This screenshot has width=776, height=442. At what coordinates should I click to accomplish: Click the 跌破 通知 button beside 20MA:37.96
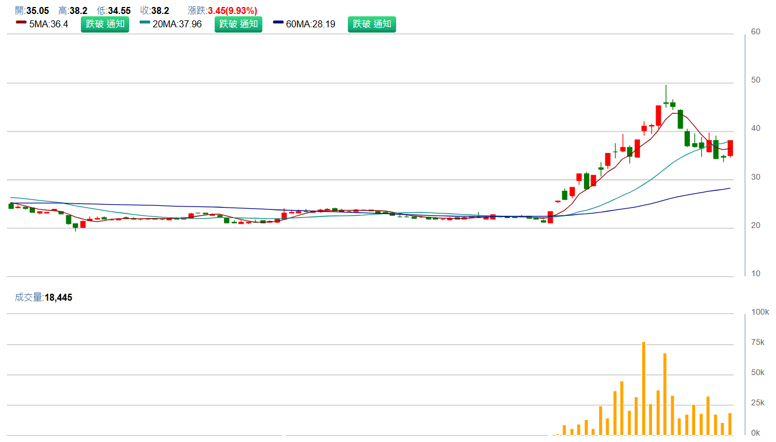pyautogui.click(x=239, y=24)
